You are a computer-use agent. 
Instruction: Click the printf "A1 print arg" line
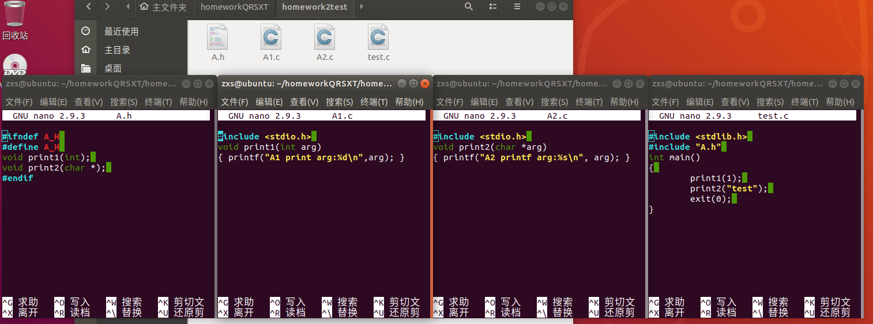pos(311,157)
